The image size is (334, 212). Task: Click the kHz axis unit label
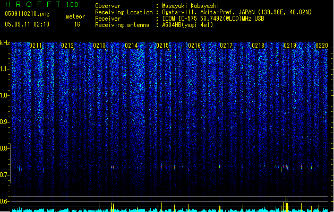click(5, 43)
